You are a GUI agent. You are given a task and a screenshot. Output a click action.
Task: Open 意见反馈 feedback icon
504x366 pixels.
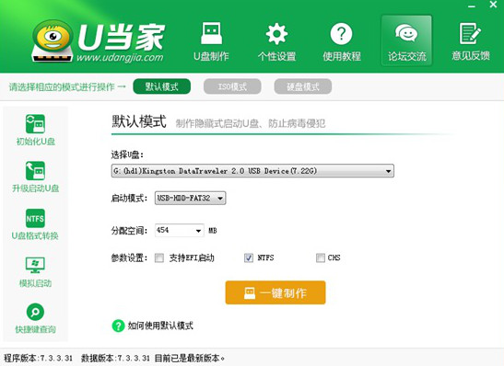click(x=470, y=33)
